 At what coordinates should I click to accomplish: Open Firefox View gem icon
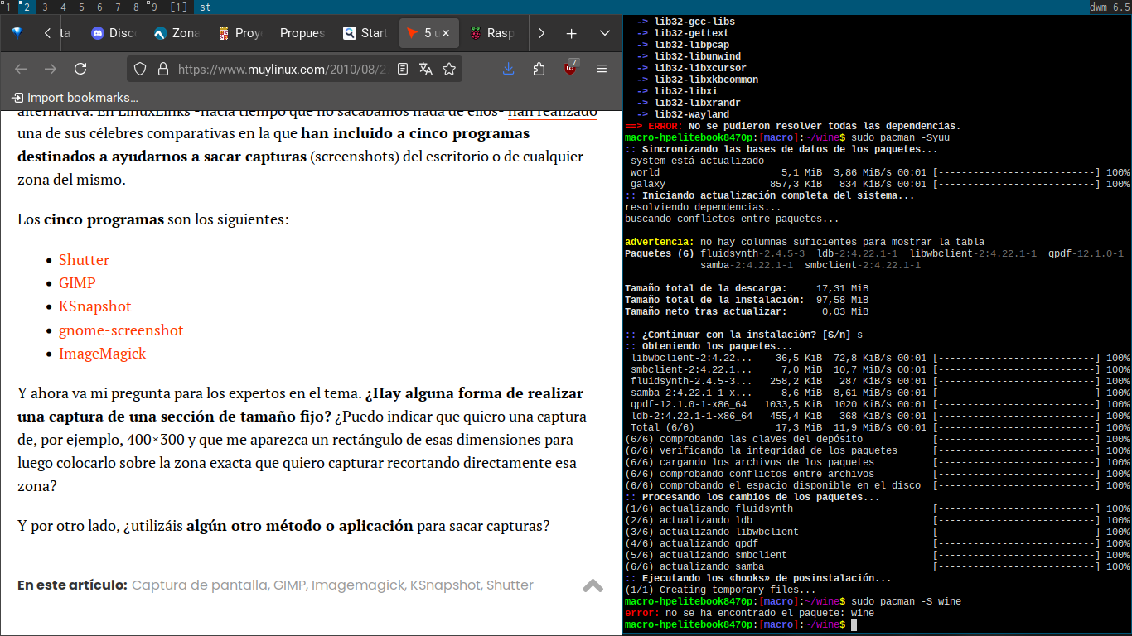tap(17, 33)
